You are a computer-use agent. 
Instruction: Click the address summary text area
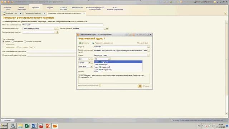click(114, 79)
